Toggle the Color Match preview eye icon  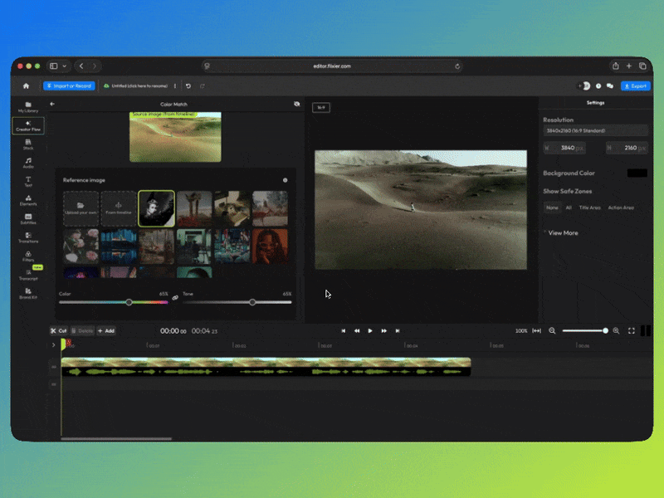tap(296, 104)
